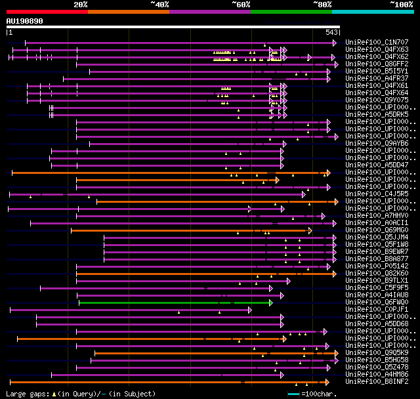Click the UniRef100_Q9AYB6 label
This screenshot has height=399, width=420.
377,144
